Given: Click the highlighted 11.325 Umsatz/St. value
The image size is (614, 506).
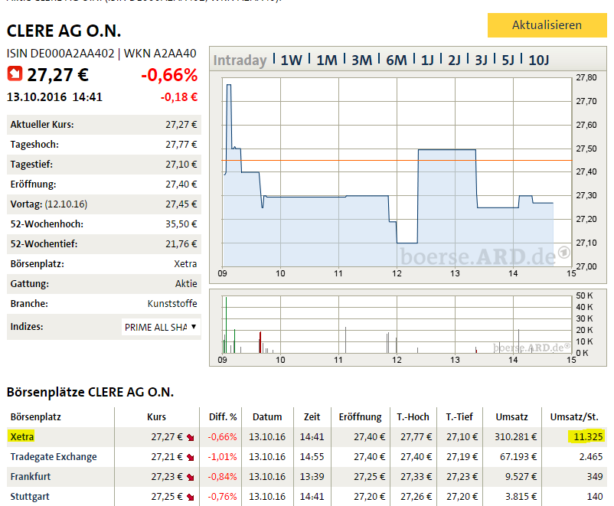Looking at the screenshot, I should click(x=588, y=436).
